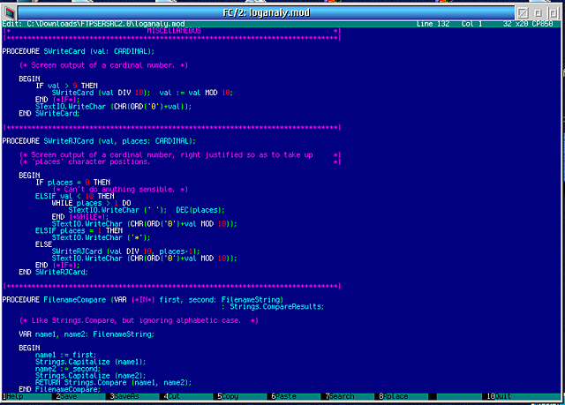Click 'PROCEDURE SWriteRJCard (val, places: CARDINAL);' line
Image resolution: width=565 pixels, height=405 pixels.
tap(99, 141)
